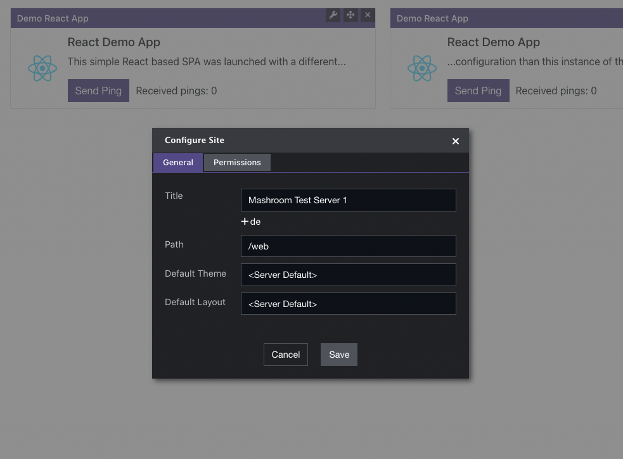Open the Permissions tab

pos(237,163)
